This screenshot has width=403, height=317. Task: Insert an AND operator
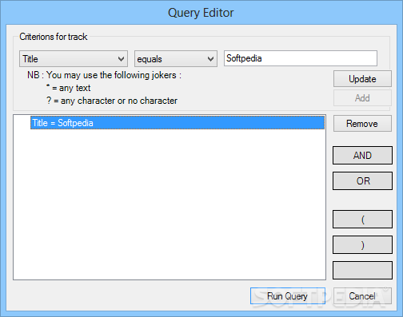coord(362,155)
